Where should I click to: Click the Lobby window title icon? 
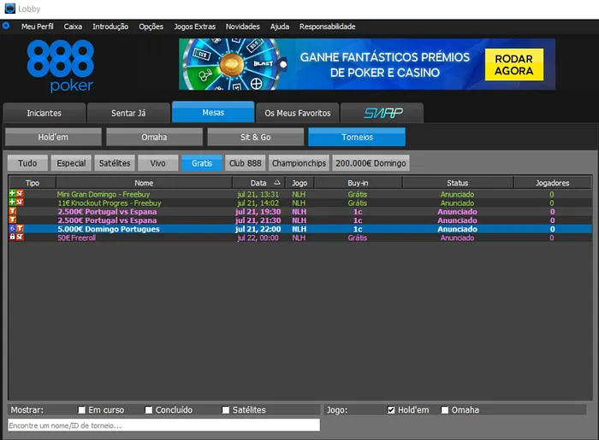(x=9, y=9)
